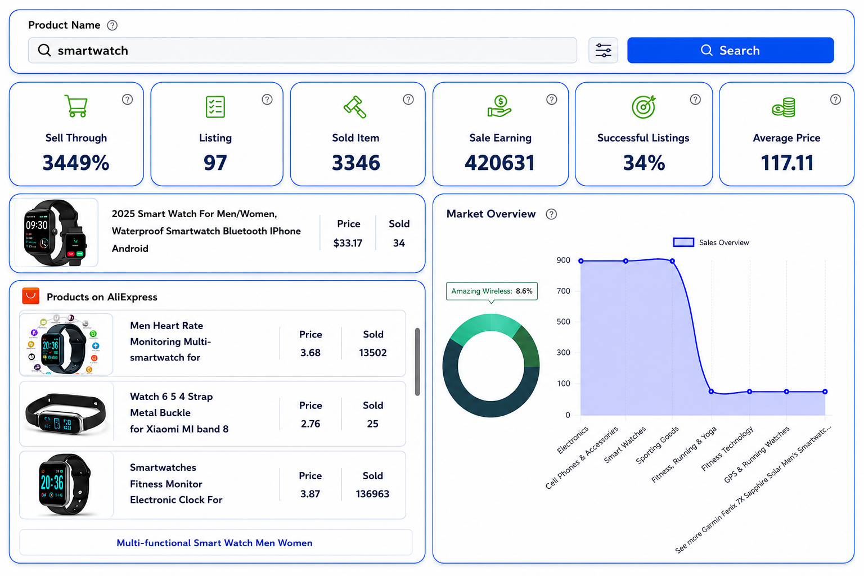Viewport: 864px width, 576px height.
Task: Open the Watch 6 5 4 Strap thumbnail
Action: tap(66, 415)
